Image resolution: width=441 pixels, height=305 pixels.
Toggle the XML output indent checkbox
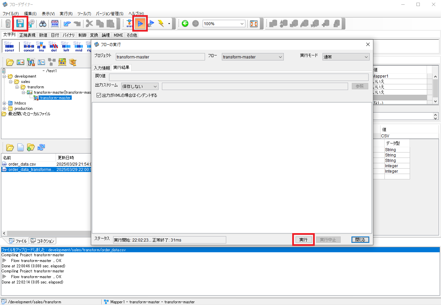pyautogui.click(x=99, y=95)
